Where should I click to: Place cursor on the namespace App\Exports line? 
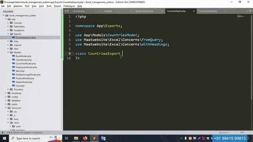[x=98, y=26]
